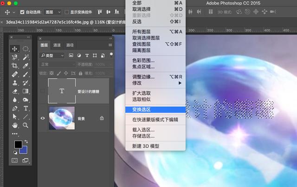Image resolution: width=297 pixels, height=187 pixels.
Task: Select the Line tool
Action: point(26,117)
